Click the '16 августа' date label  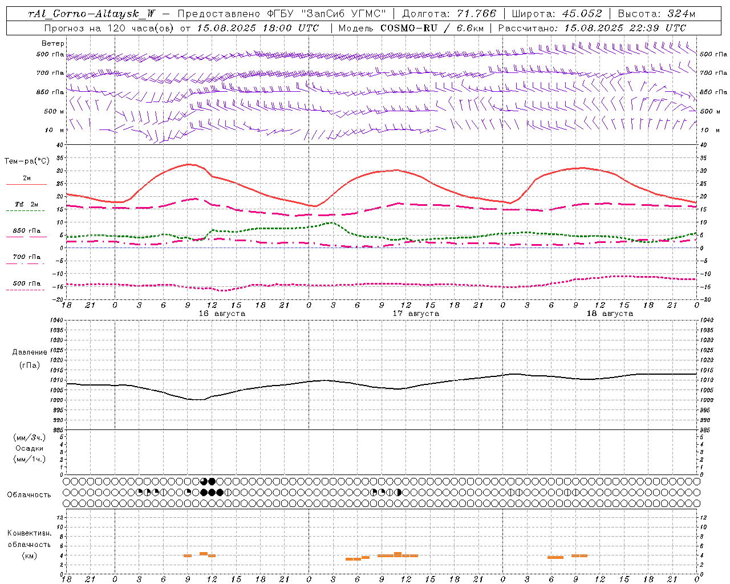click(x=222, y=314)
